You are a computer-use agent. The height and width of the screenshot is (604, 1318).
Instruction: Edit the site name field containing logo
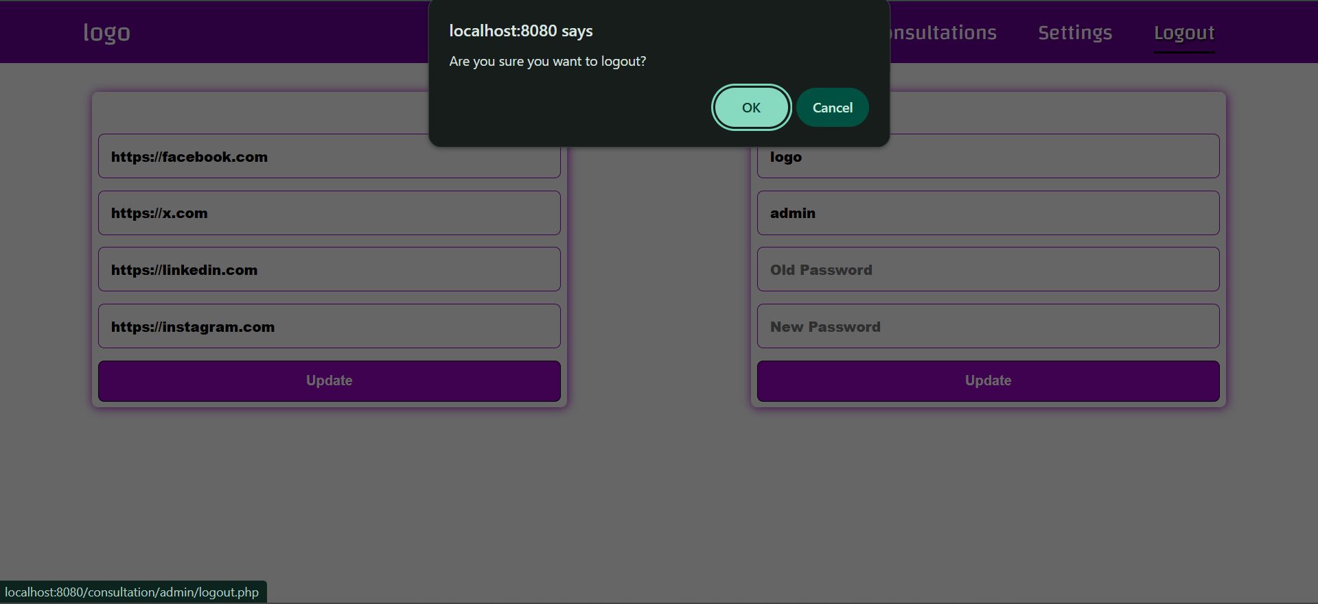pos(988,156)
